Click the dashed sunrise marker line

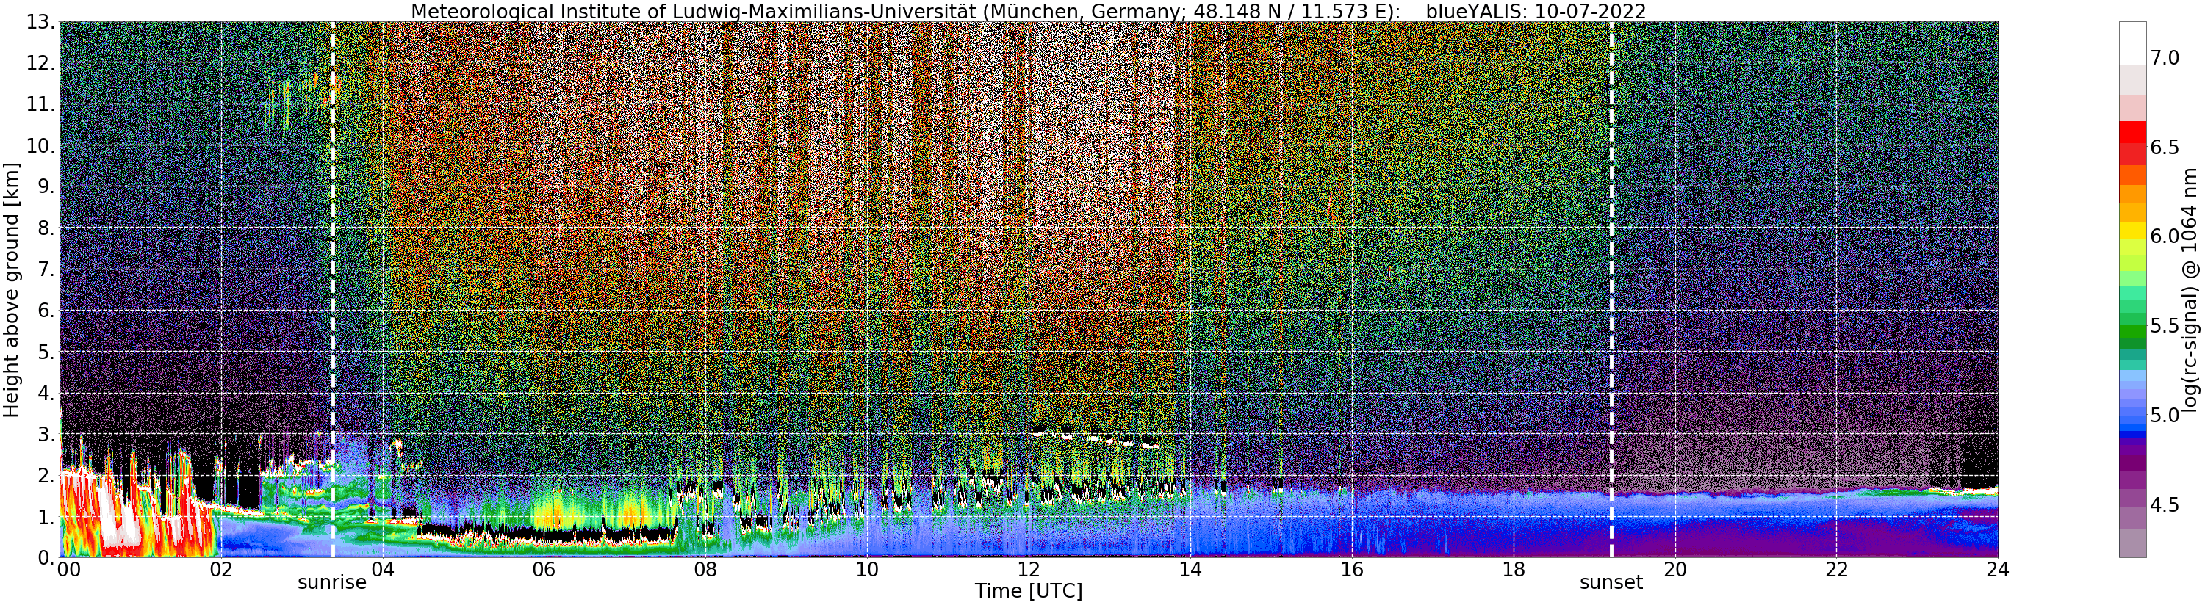333,289
